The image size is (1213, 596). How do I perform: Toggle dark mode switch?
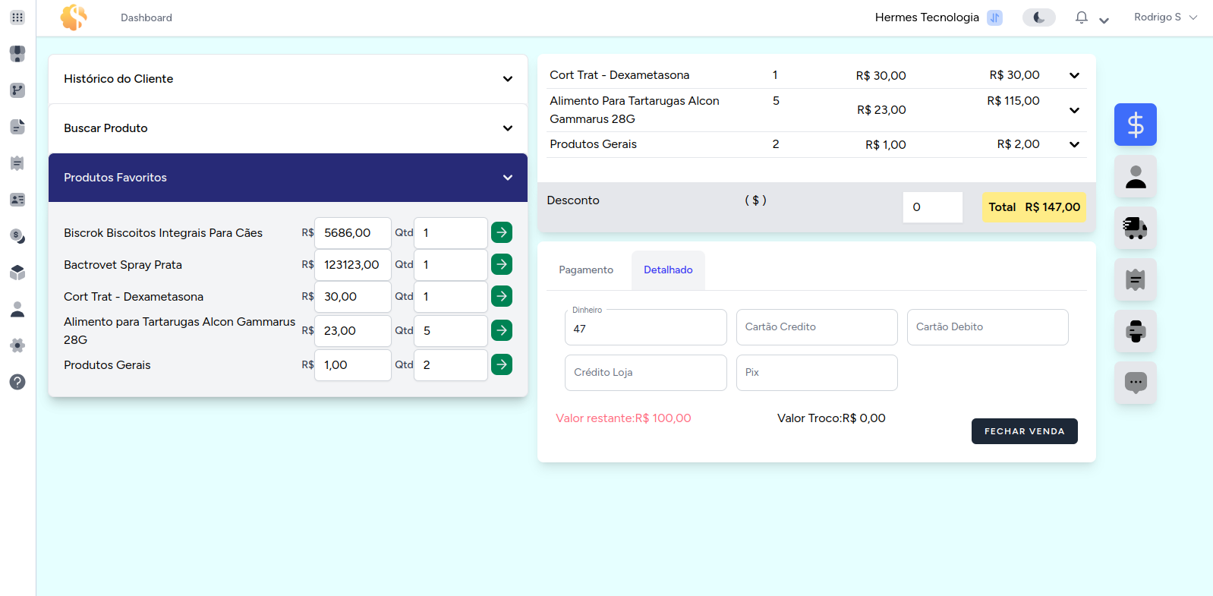pos(1038,17)
